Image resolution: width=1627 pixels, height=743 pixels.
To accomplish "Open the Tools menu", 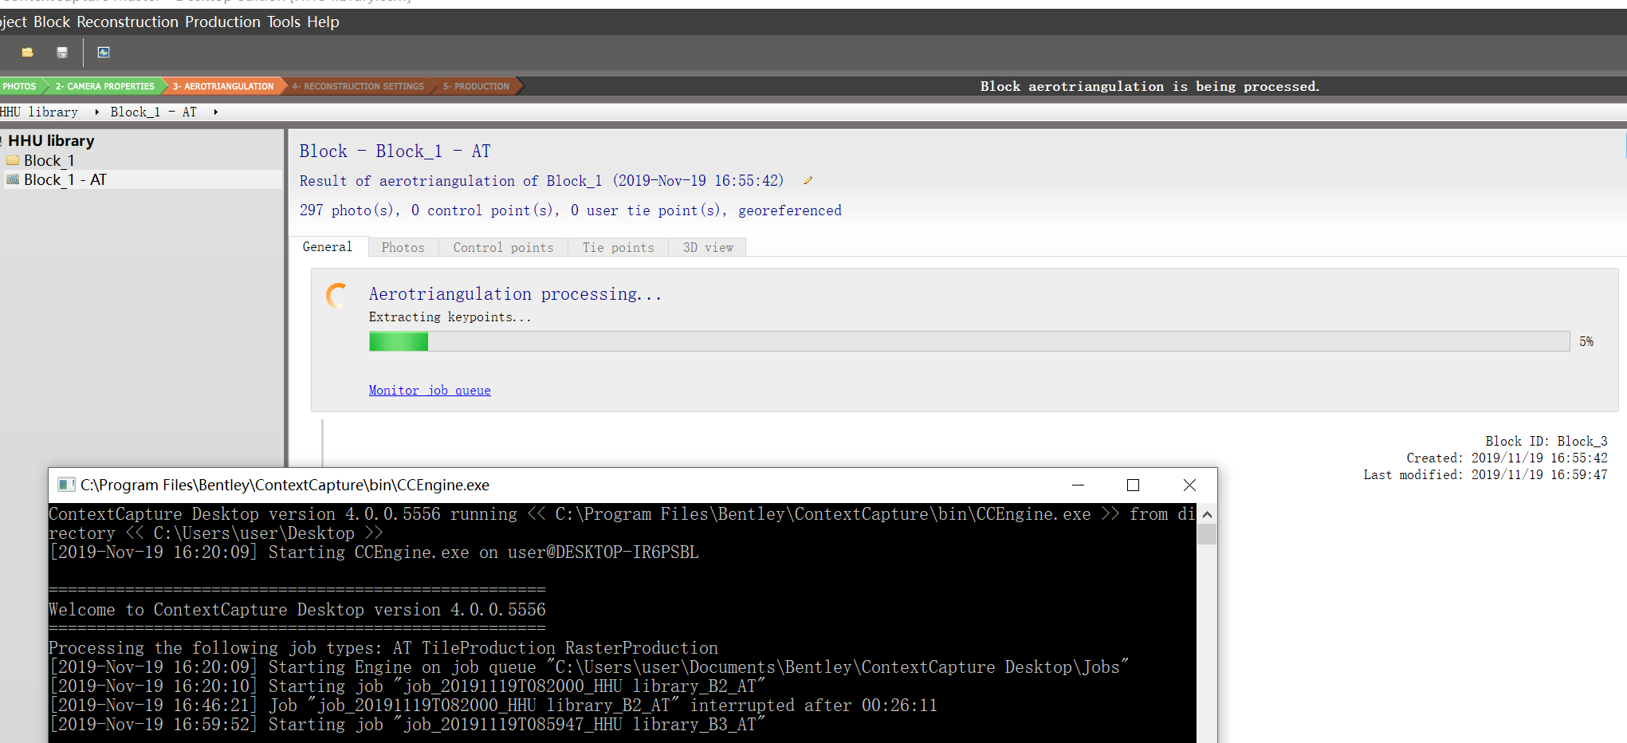I will (x=284, y=22).
